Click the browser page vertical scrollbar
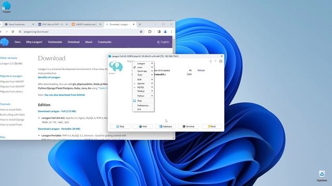The image size is (332, 186). [x=174, y=87]
